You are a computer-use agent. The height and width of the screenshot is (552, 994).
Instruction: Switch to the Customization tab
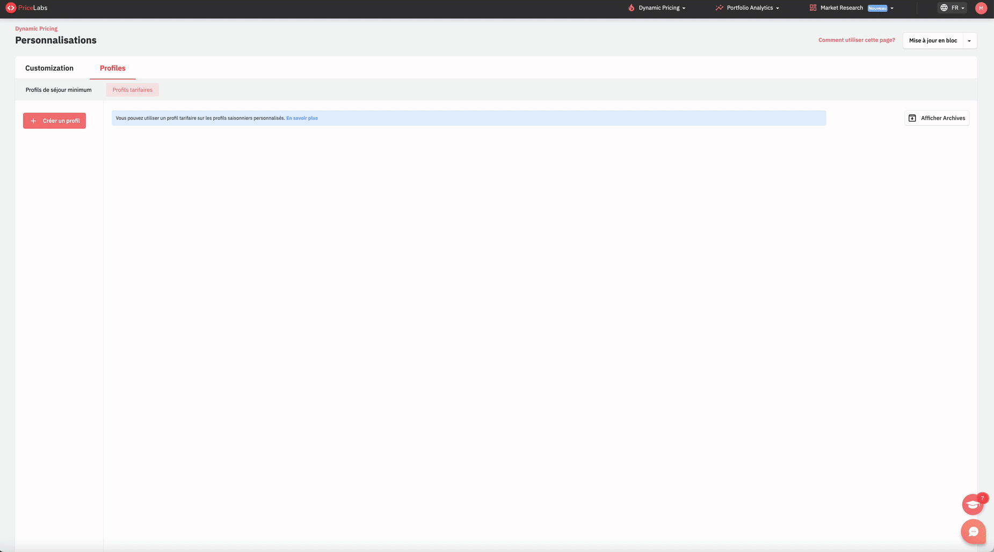[x=49, y=68]
